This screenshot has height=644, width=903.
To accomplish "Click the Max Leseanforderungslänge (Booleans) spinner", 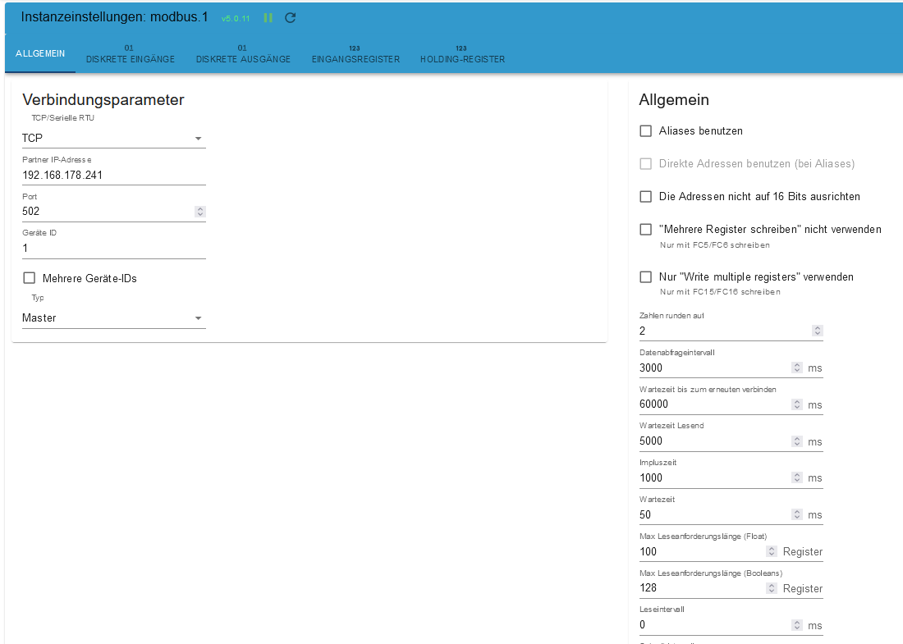I will click(x=772, y=588).
